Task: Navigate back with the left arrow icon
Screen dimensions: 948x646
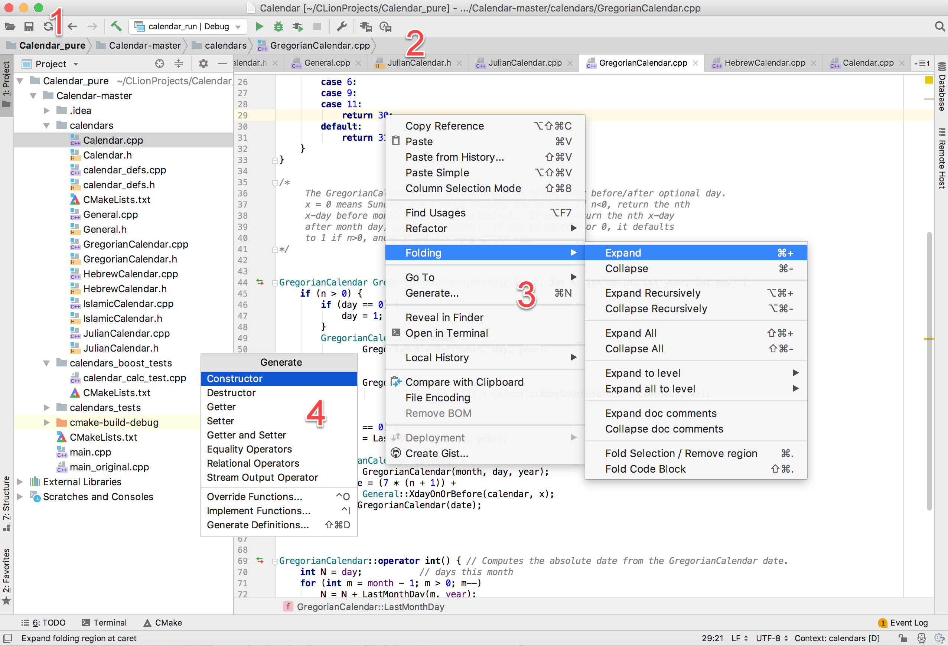Action: [73, 26]
